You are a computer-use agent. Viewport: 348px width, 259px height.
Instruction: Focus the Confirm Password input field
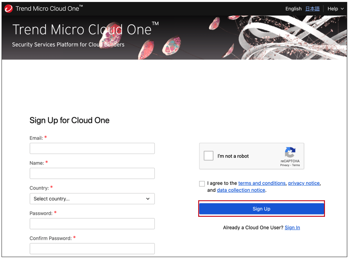tap(92, 249)
